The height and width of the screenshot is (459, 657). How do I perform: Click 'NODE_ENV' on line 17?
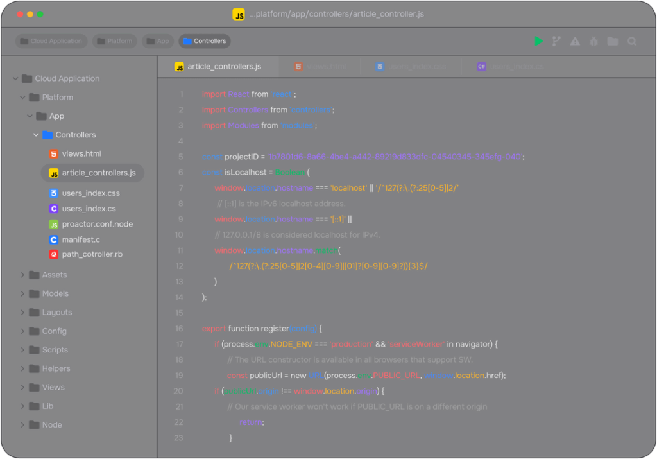291,345
